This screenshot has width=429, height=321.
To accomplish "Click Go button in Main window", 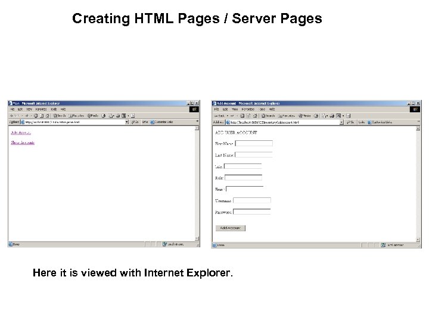I will pos(135,122).
